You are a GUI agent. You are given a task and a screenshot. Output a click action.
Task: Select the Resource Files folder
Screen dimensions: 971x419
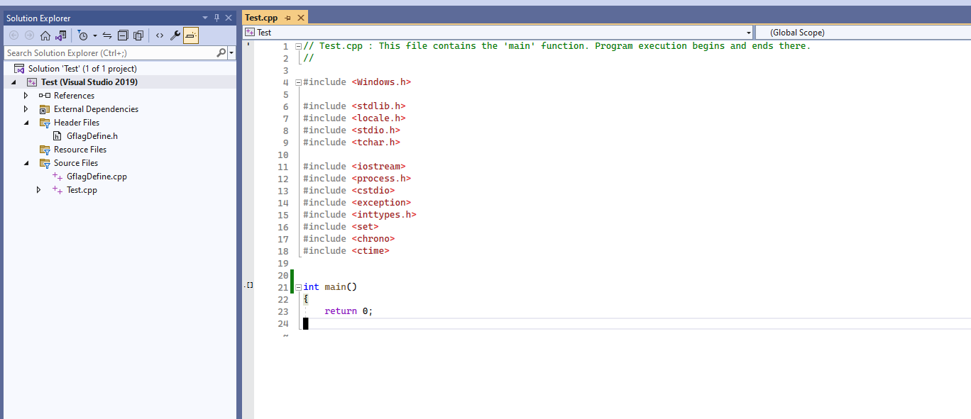[x=80, y=150]
